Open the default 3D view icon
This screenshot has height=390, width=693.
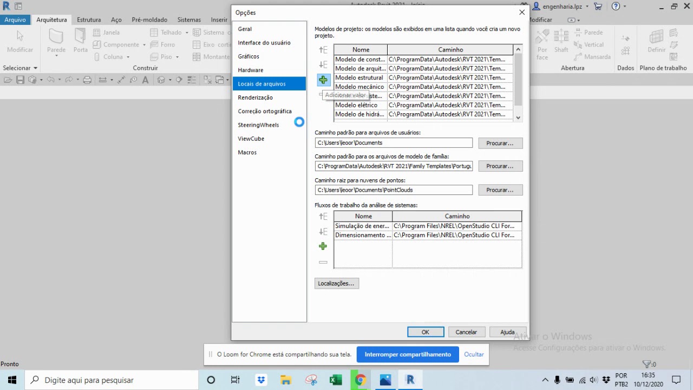(x=161, y=80)
